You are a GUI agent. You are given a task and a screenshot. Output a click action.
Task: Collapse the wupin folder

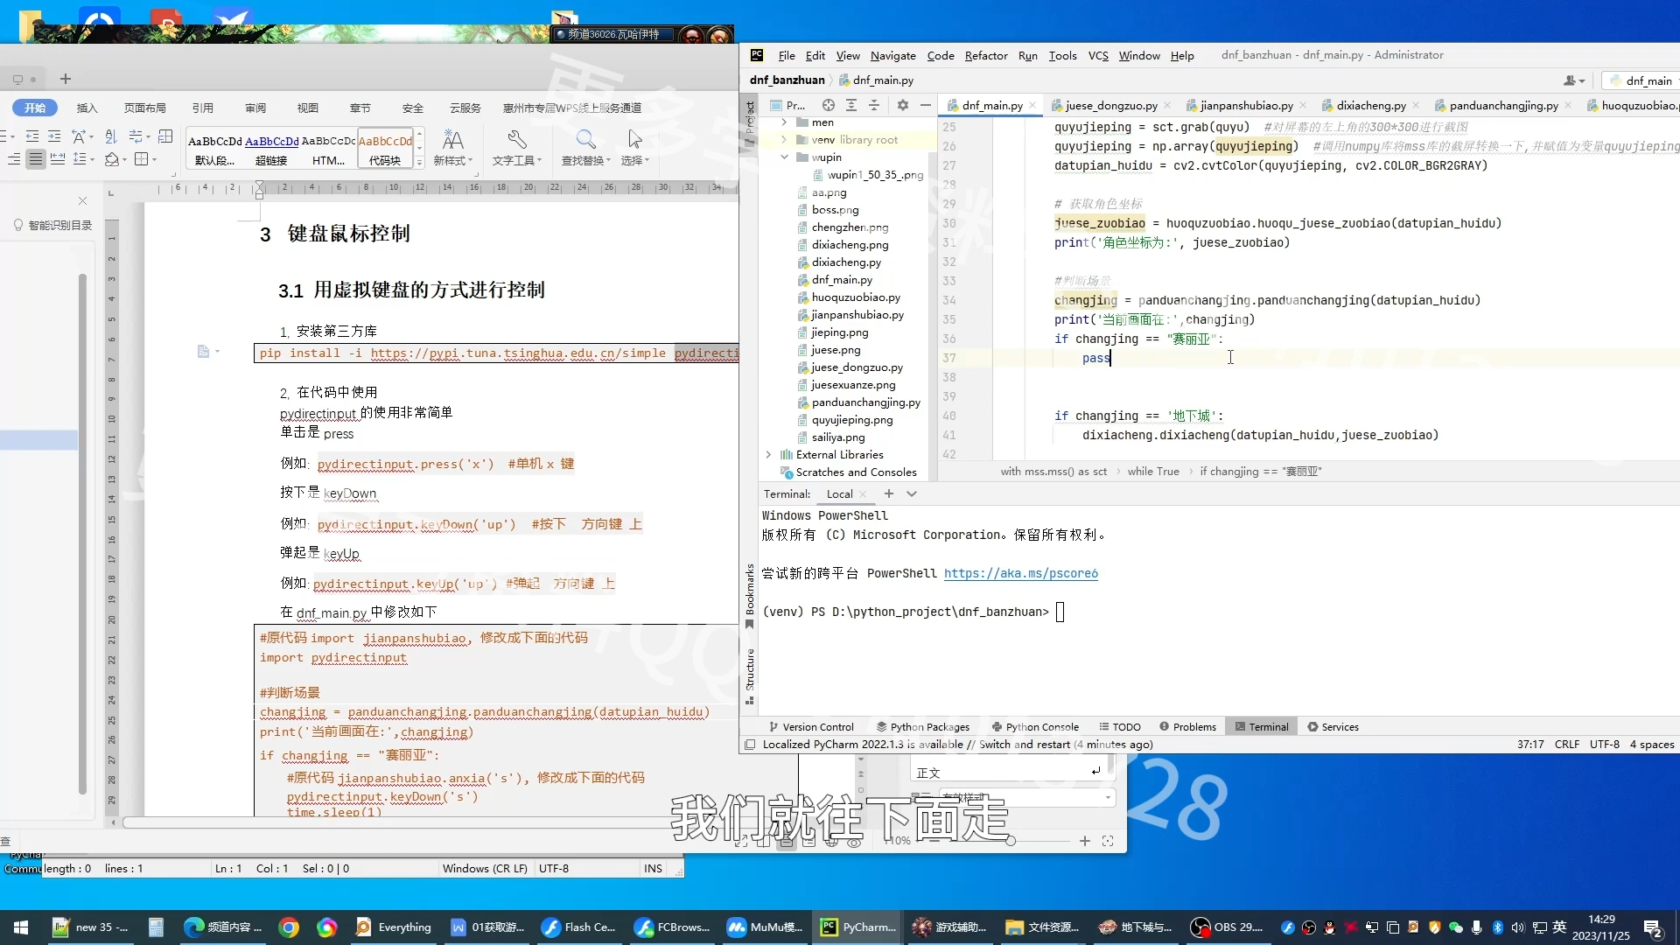click(784, 157)
